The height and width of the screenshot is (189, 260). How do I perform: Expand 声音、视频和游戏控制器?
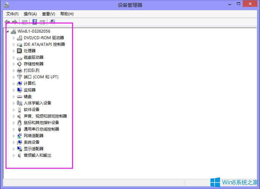[x=14, y=116]
